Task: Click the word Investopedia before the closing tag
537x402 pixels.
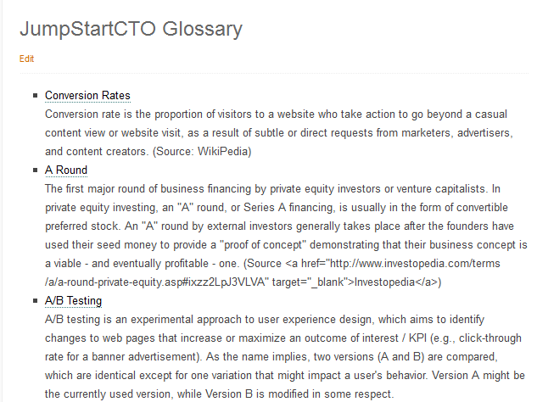Action: (389, 282)
